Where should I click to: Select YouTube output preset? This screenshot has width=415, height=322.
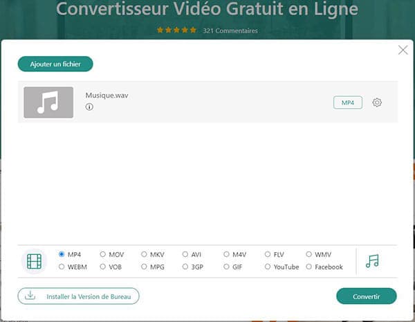click(x=268, y=267)
